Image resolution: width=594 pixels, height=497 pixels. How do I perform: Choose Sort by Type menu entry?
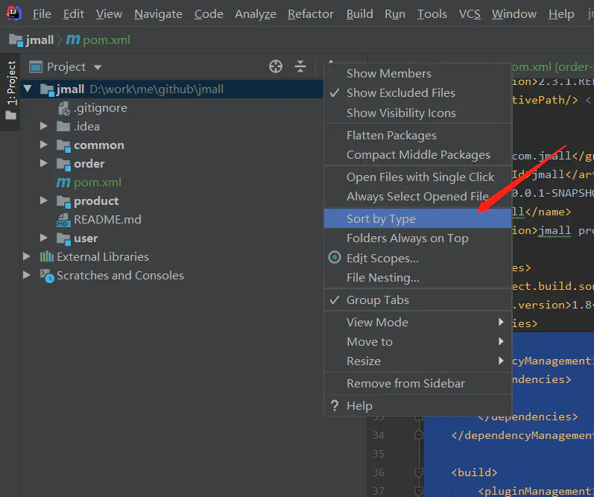pyautogui.click(x=381, y=219)
